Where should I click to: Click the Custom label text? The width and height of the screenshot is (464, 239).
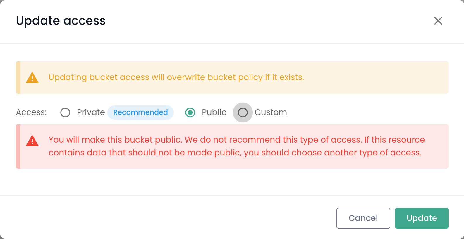(x=271, y=112)
